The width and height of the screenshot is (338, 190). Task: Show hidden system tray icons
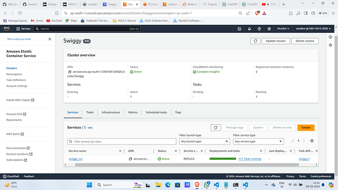tap(266, 185)
